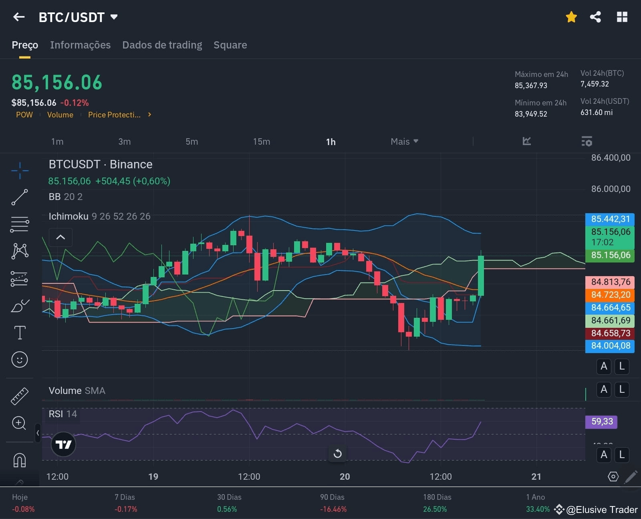
Task: Click the date 19 on the time axis
Action: click(x=153, y=477)
